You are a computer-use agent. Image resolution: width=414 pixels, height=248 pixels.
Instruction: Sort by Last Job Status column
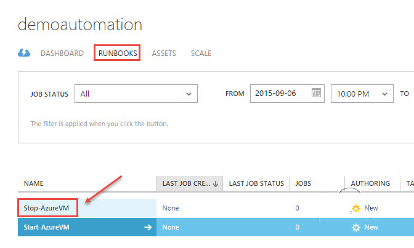pyautogui.click(x=256, y=183)
